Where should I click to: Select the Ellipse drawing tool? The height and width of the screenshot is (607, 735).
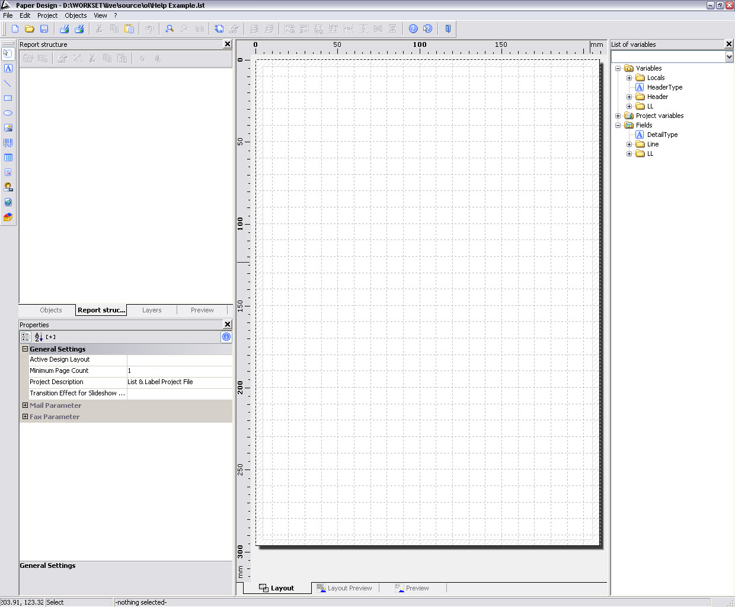(8, 113)
